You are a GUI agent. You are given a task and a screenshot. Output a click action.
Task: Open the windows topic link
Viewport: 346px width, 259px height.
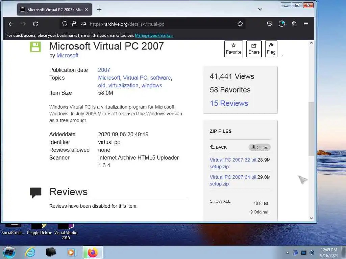point(152,85)
